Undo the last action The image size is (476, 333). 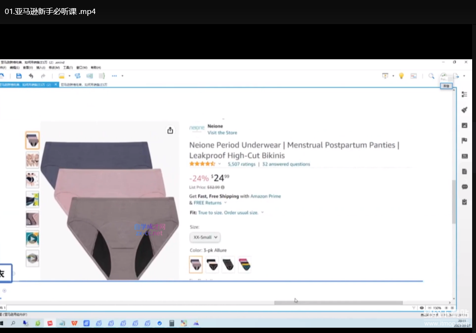[31, 76]
